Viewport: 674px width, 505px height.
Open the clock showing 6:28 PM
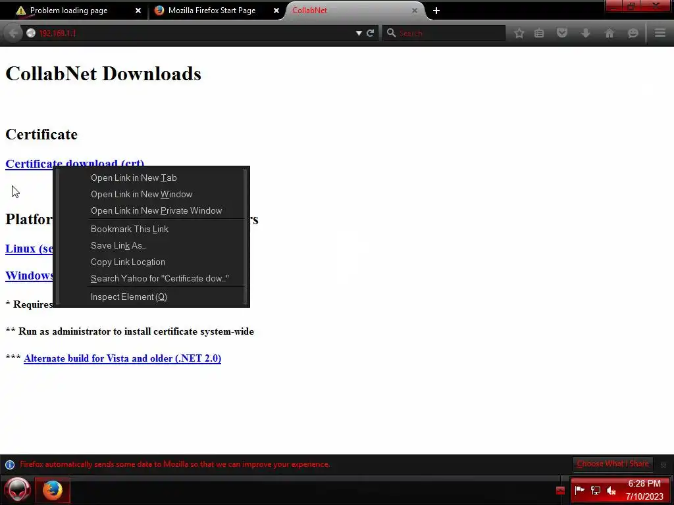click(x=644, y=490)
